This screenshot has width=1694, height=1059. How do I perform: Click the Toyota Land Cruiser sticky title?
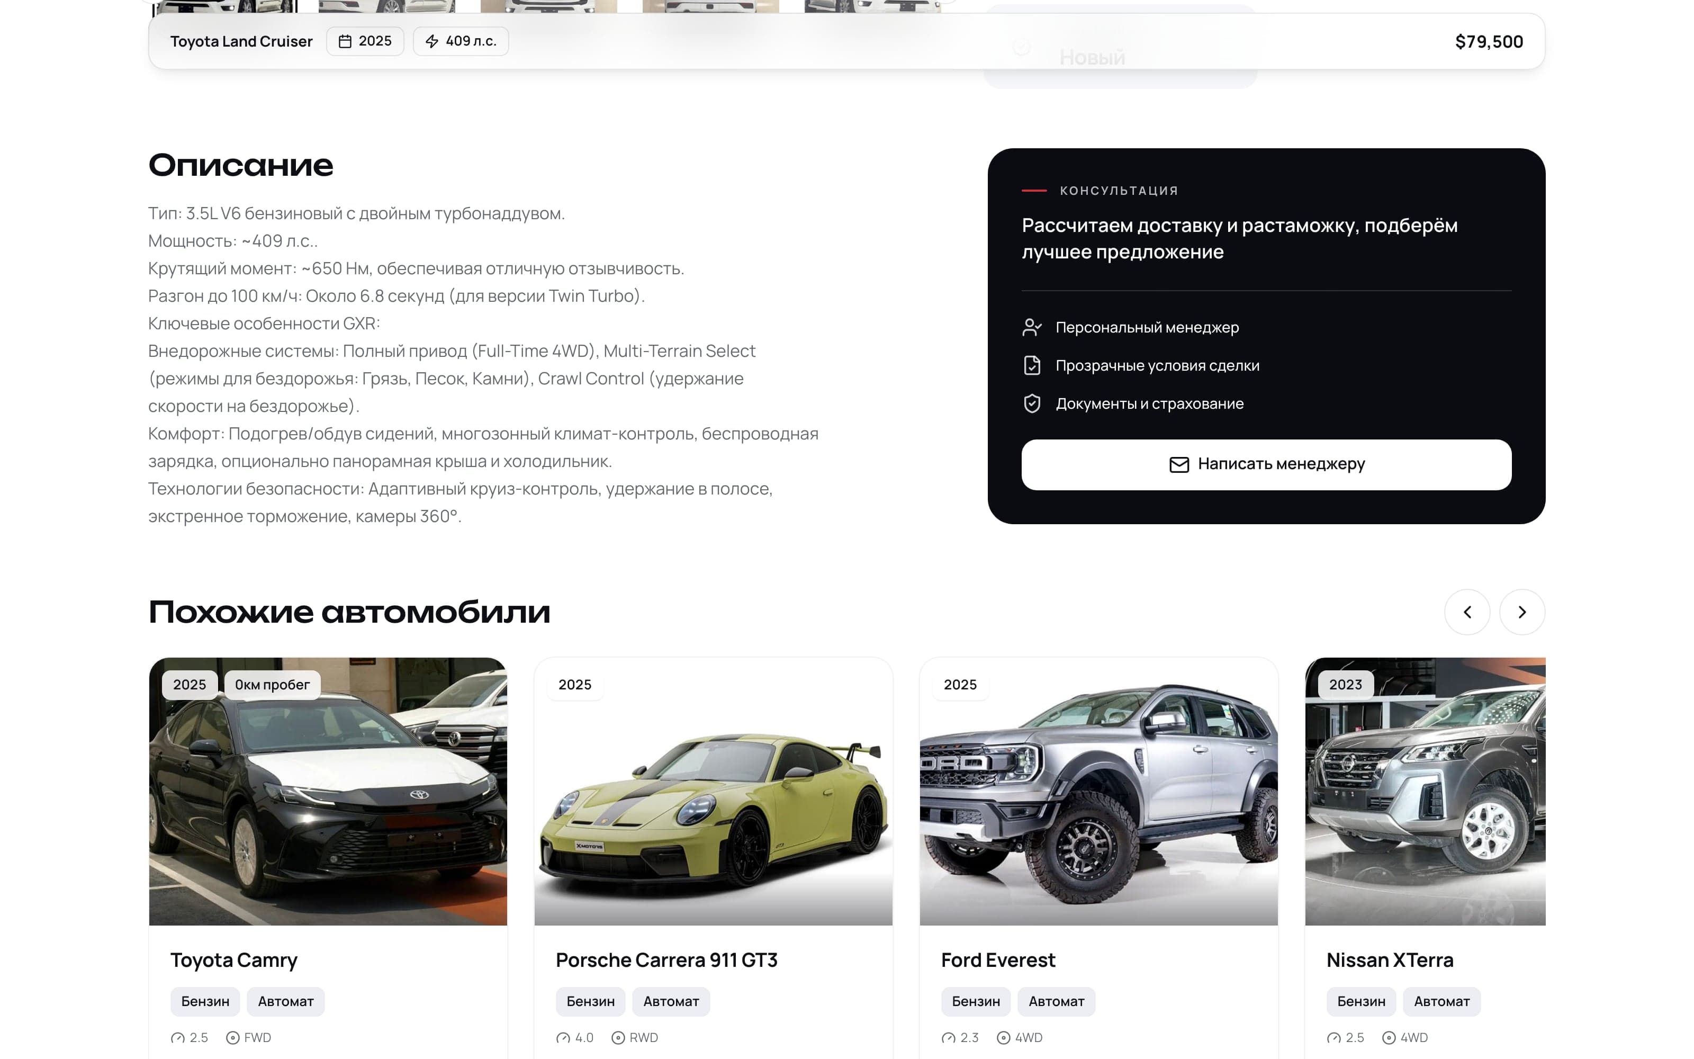[x=241, y=41]
